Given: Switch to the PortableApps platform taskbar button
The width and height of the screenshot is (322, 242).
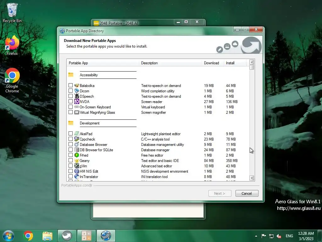Looking at the screenshot, I should click(x=67, y=236).
